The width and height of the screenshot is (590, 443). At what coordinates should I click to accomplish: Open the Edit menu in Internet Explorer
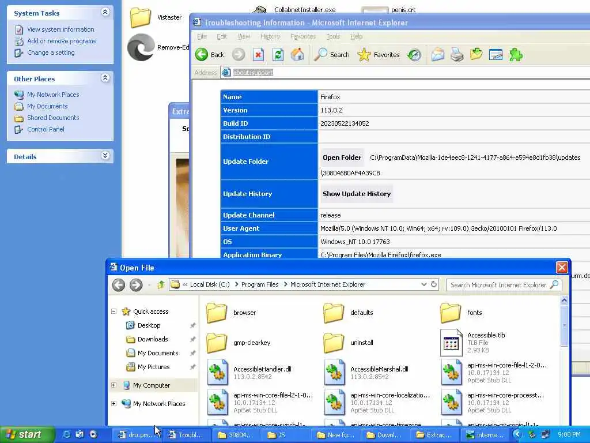pos(222,36)
